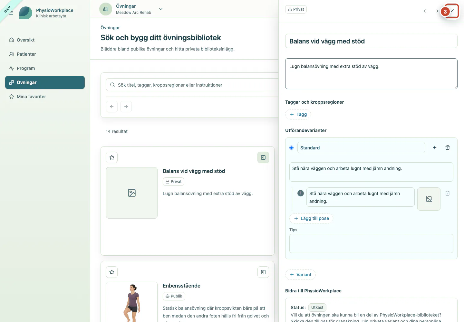This screenshot has width=464, height=322.
Task: Add a new variant with Variant button
Action: pyautogui.click(x=300, y=275)
